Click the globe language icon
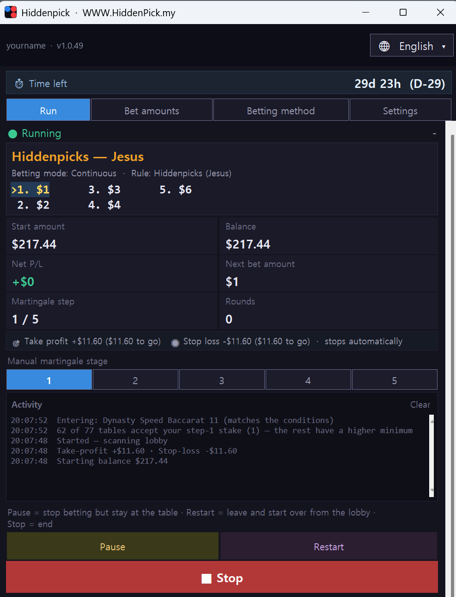Viewport: 456px width, 597px height. [384, 46]
